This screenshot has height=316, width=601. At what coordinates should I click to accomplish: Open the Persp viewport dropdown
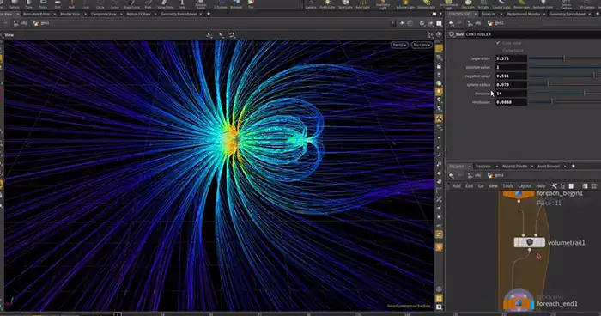[x=399, y=45]
